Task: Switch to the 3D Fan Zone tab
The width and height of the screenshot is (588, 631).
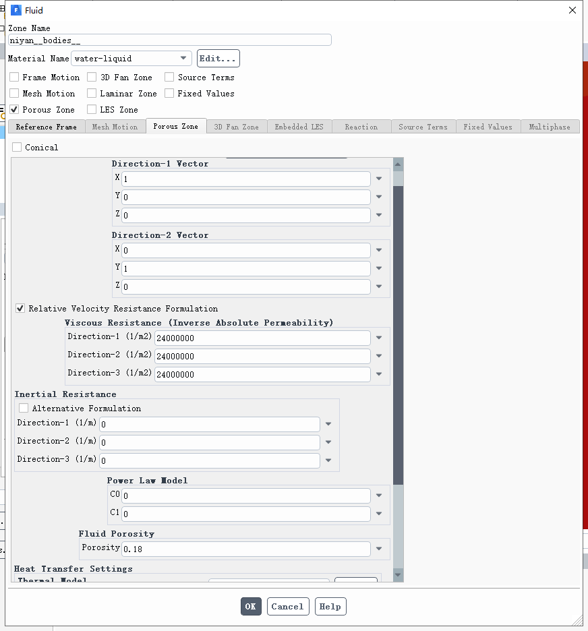Action: pyautogui.click(x=237, y=127)
